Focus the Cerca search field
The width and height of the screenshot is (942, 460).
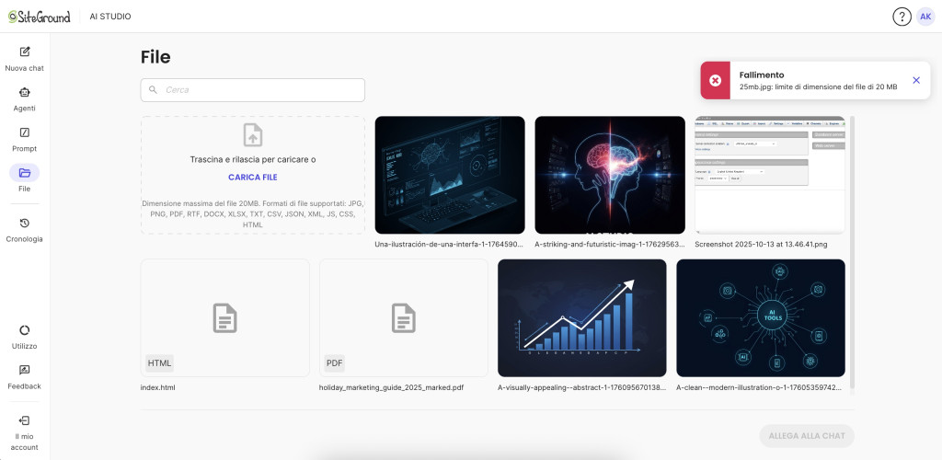253,90
